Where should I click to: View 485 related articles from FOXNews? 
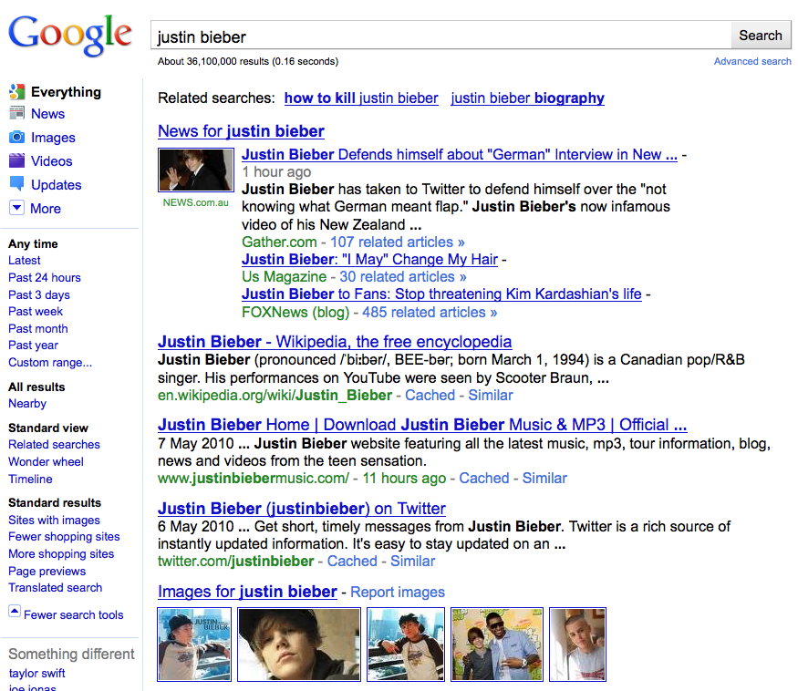(x=429, y=313)
